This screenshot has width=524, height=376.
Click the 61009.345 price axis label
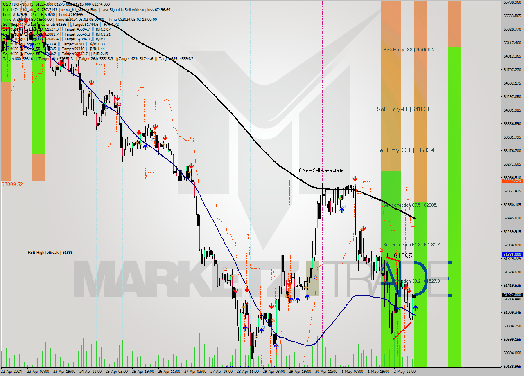[512, 312]
